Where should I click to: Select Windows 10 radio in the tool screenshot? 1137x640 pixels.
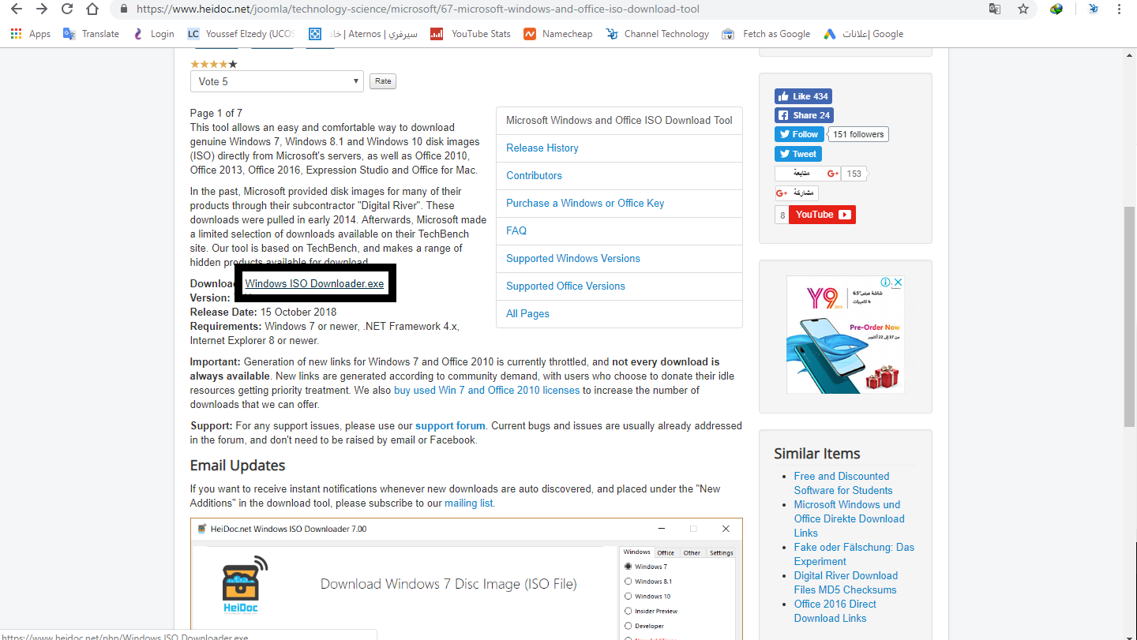[629, 597]
